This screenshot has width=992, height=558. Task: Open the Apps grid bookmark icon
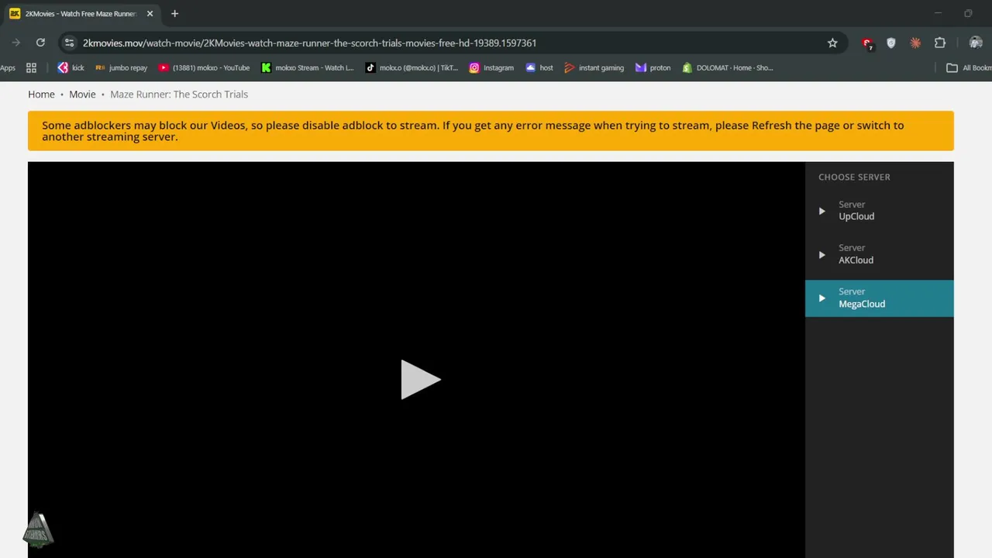click(31, 67)
